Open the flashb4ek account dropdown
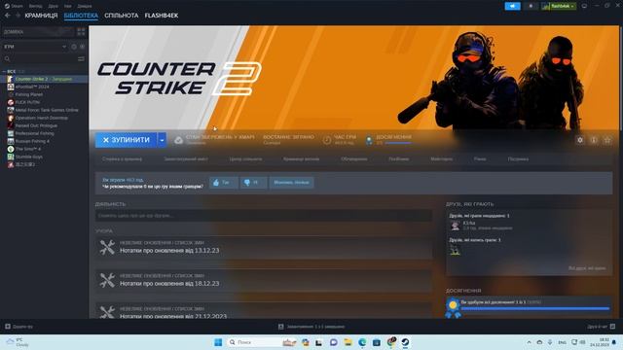The image size is (623, 350). pyautogui.click(x=559, y=6)
